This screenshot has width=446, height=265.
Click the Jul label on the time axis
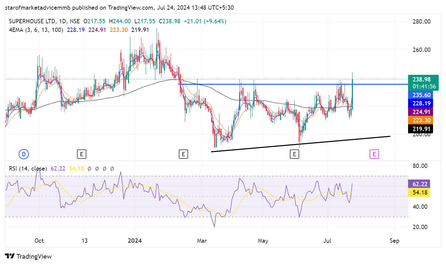click(x=327, y=241)
